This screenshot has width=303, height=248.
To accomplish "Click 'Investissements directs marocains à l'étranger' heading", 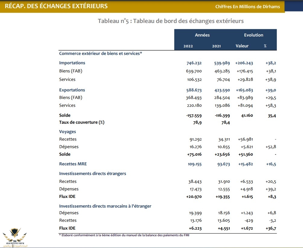I will point(105,206).
